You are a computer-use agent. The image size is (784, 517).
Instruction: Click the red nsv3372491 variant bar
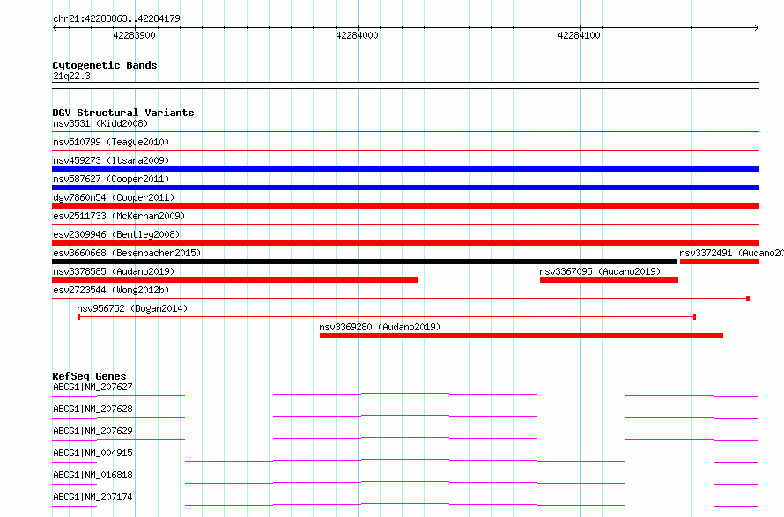click(x=720, y=262)
